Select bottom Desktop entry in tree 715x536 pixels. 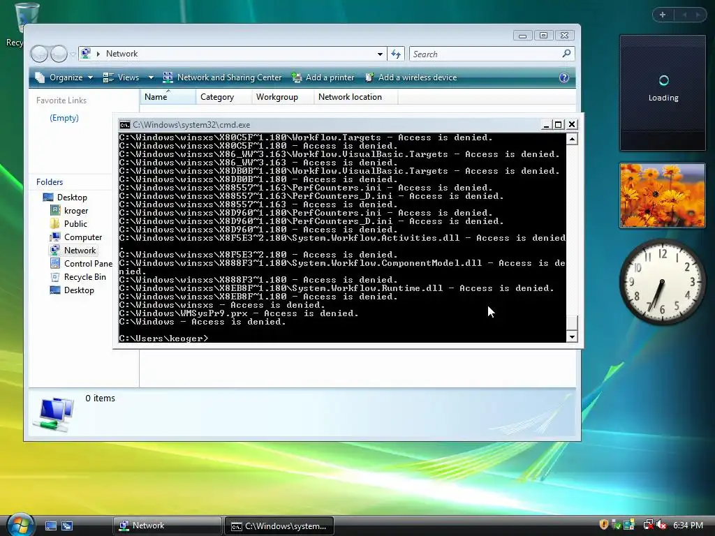(x=72, y=290)
